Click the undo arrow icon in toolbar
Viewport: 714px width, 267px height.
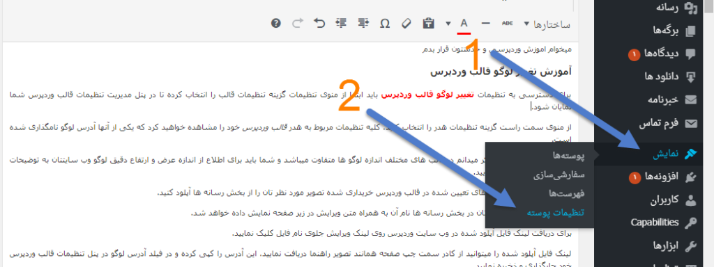(x=319, y=23)
